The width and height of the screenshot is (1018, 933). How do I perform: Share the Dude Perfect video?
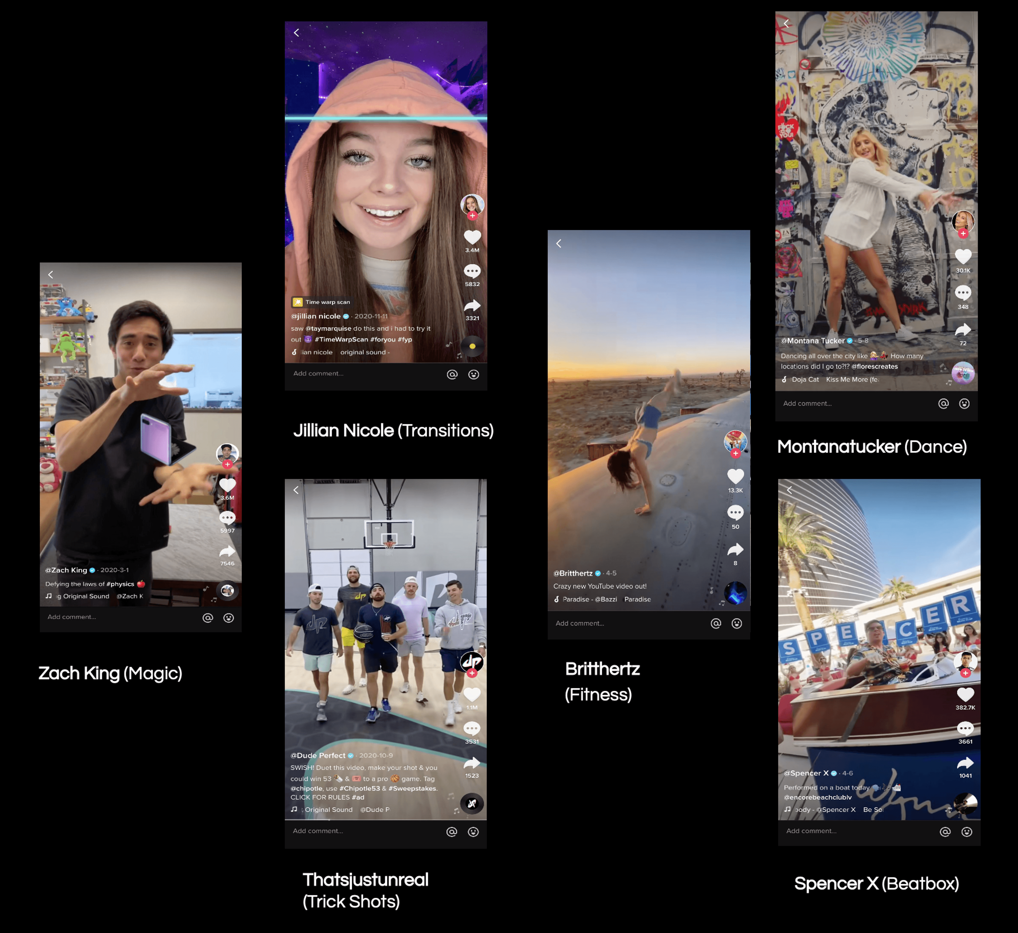coord(472,763)
